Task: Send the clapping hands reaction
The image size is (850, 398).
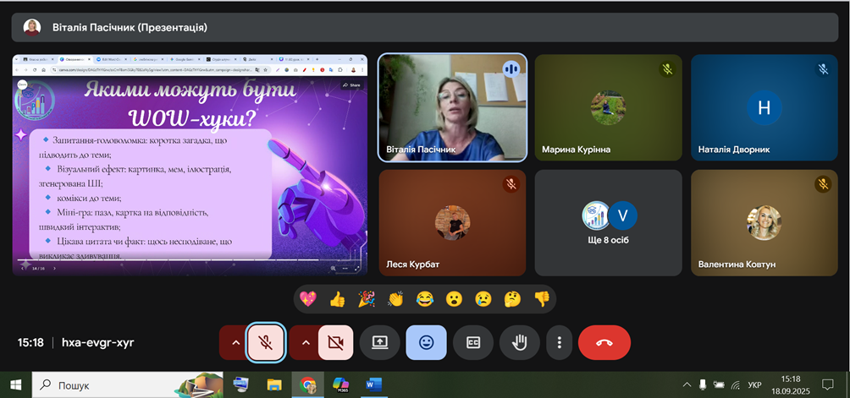Action: (395, 298)
